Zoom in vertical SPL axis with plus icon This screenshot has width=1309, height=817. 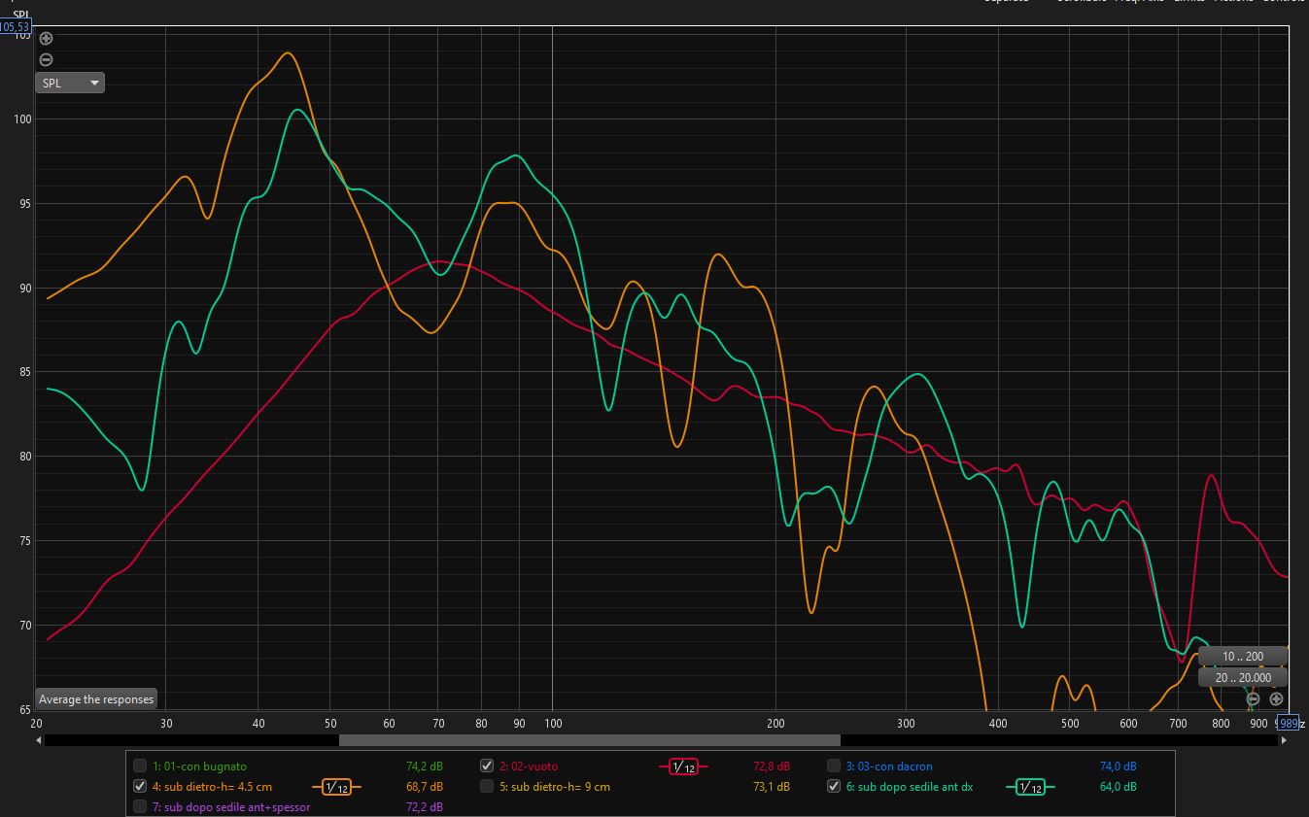coord(46,39)
